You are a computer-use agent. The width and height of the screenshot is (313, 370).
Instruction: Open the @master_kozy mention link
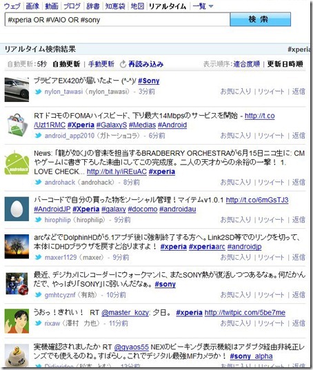125,313
